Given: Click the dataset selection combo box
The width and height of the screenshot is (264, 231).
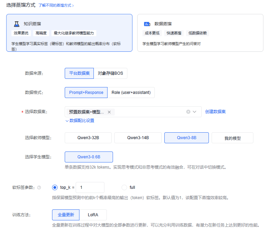Looking at the screenshot, I should (133, 112).
